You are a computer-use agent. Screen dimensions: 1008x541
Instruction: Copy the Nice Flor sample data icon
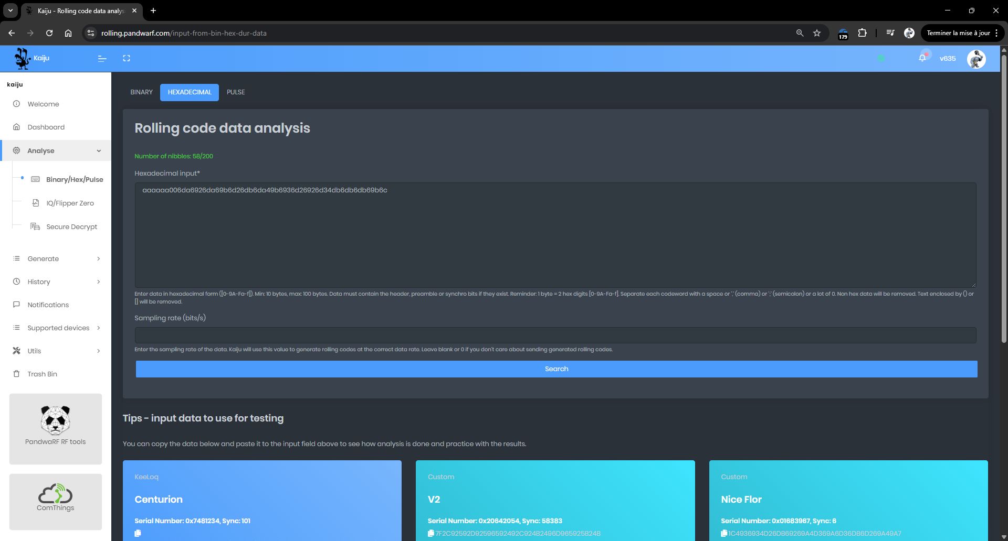pyautogui.click(x=724, y=533)
